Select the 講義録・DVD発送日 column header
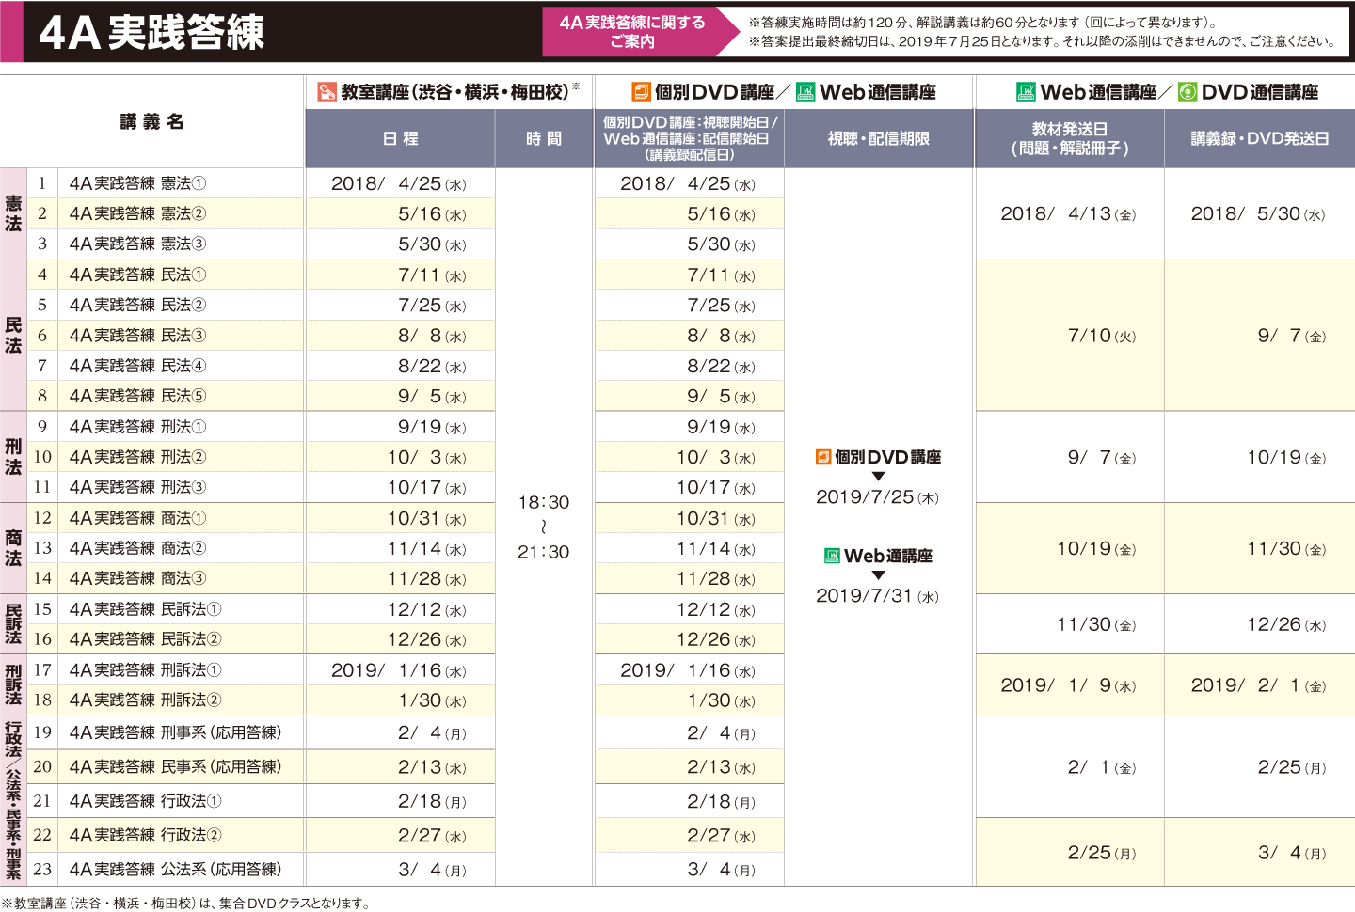 [x=1259, y=138]
